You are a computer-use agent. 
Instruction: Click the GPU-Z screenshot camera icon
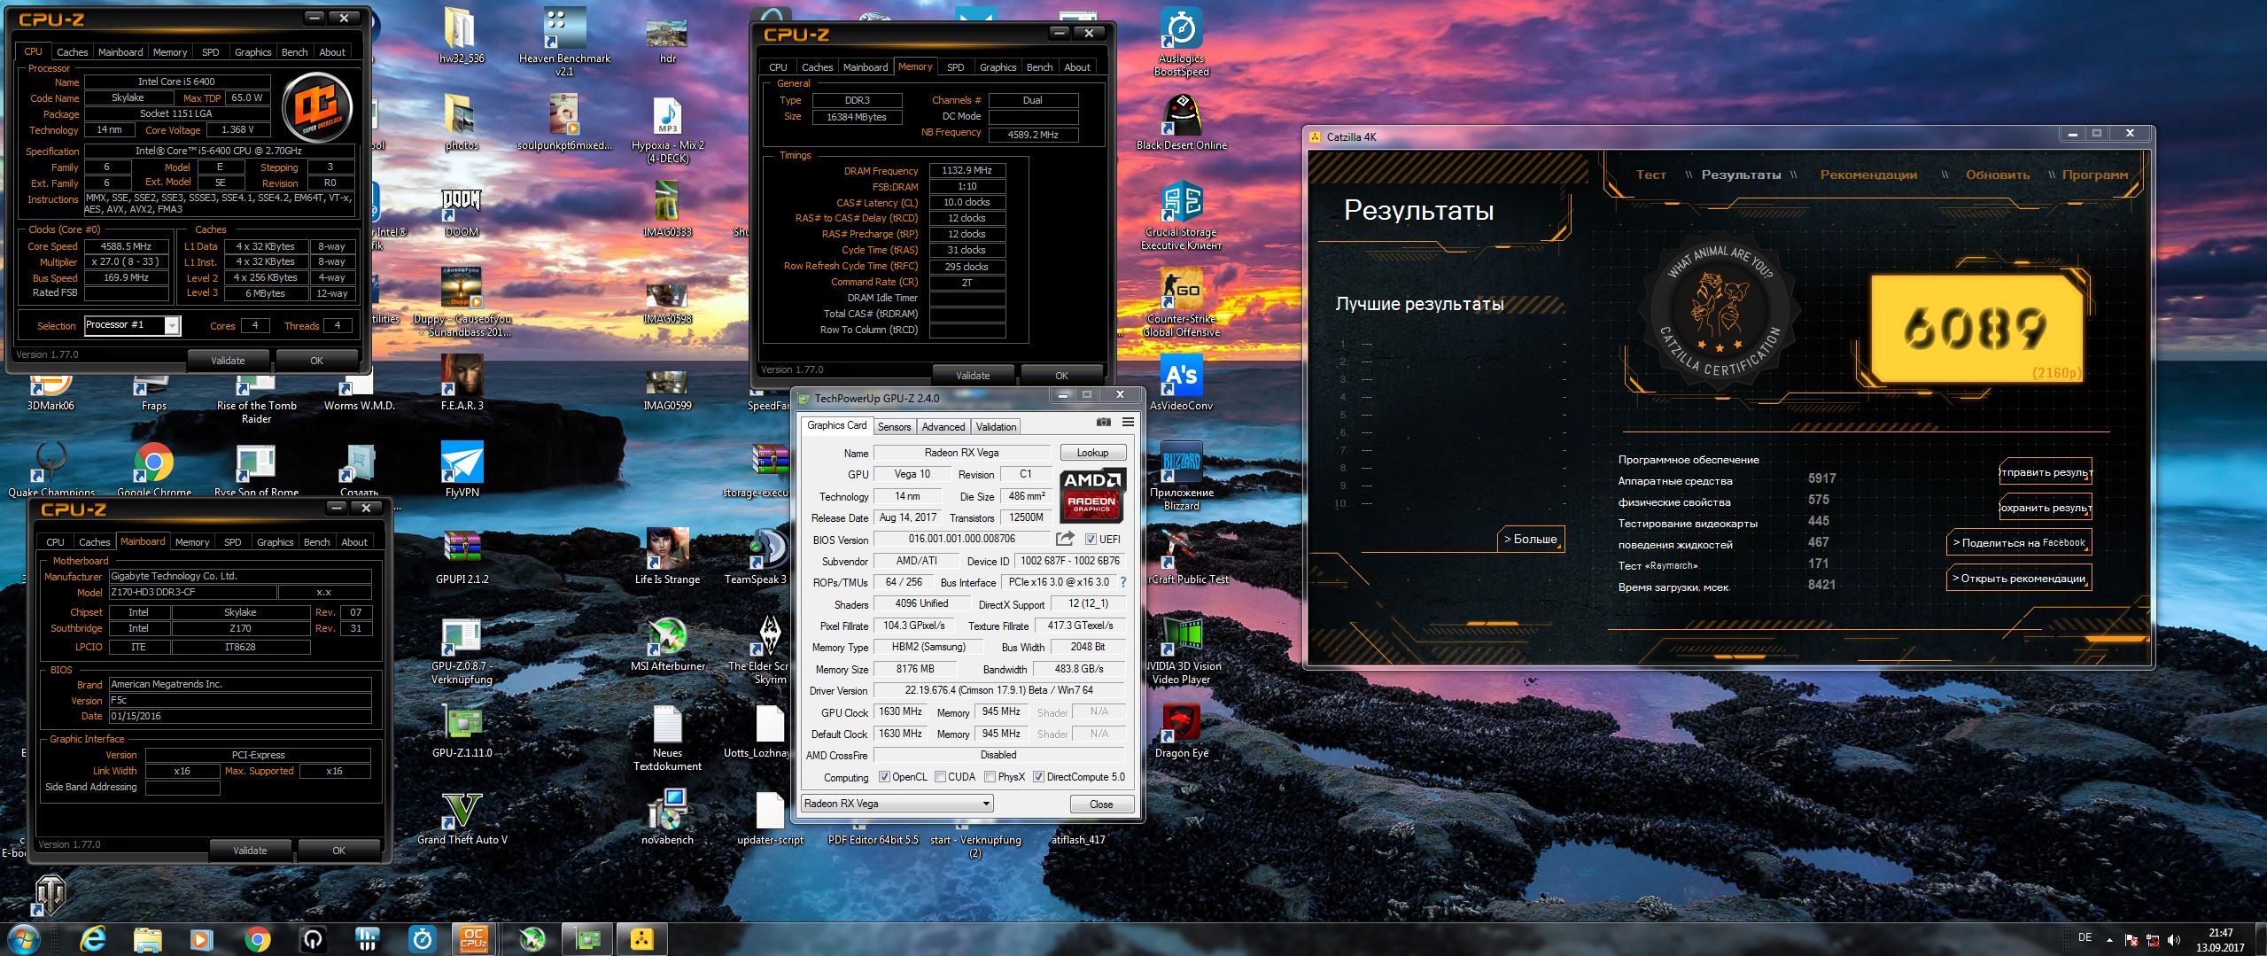pos(1103,422)
